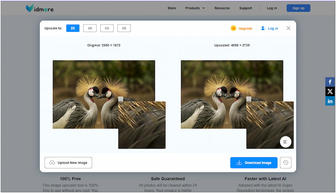Click the Vidmore logo
The width and height of the screenshot is (336, 193).
[x=39, y=8]
